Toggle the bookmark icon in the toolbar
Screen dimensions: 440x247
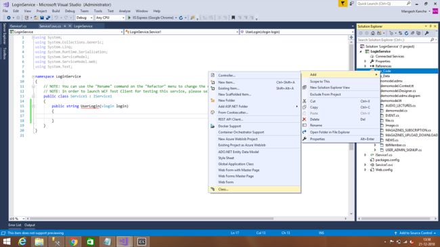point(233,18)
